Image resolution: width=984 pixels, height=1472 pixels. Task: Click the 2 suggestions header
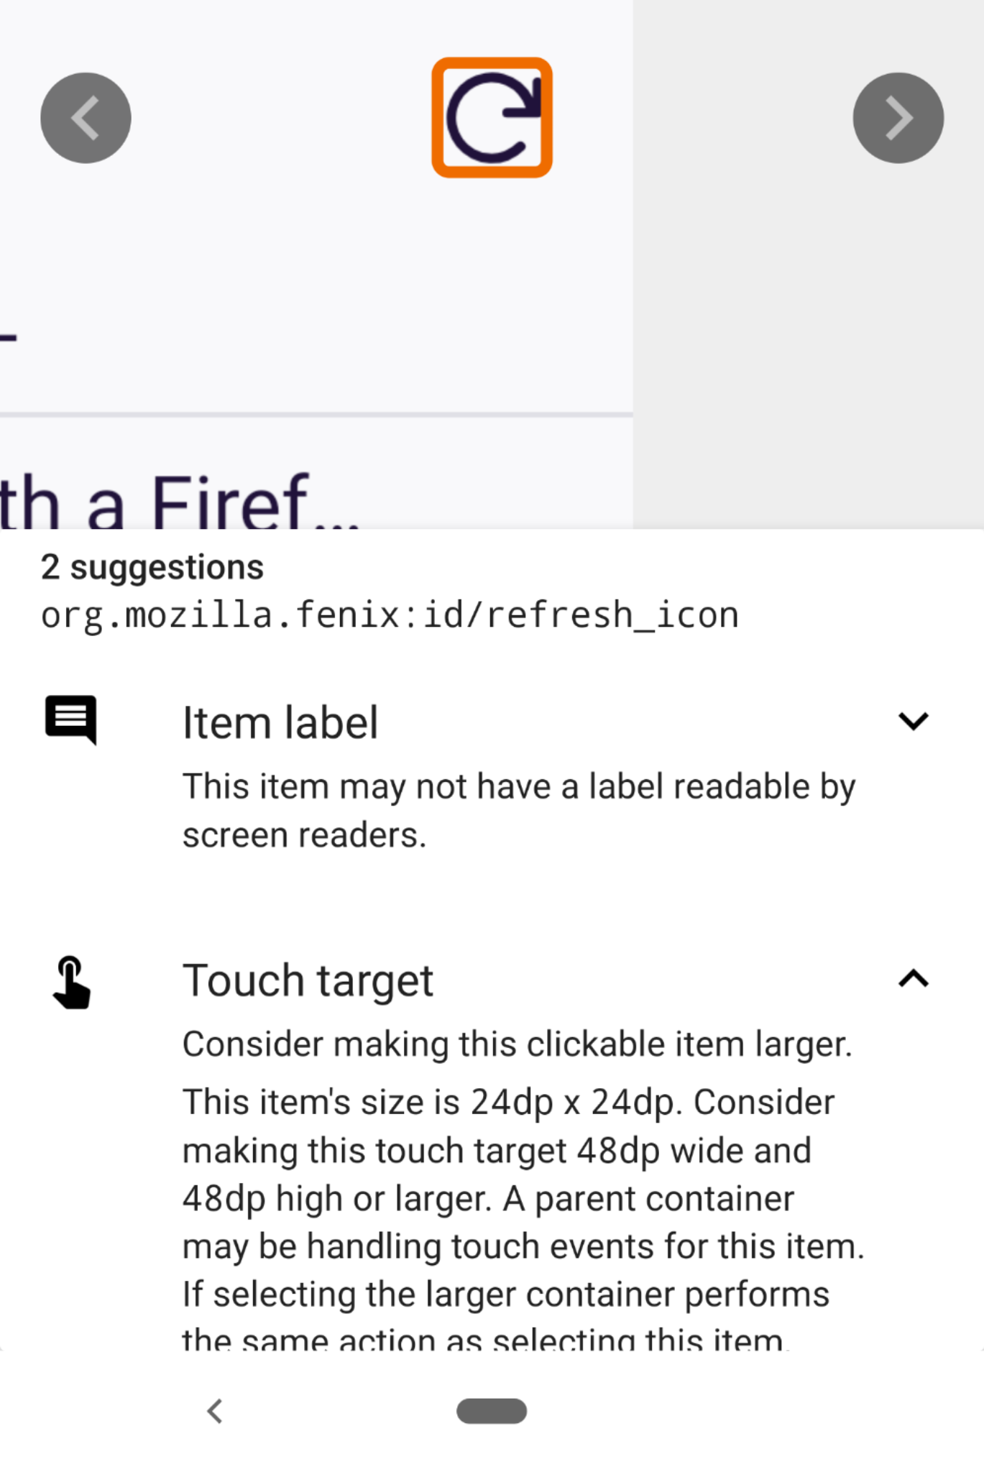tap(152, 567)
